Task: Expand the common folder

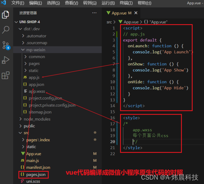Action: (x=26, y=56)
